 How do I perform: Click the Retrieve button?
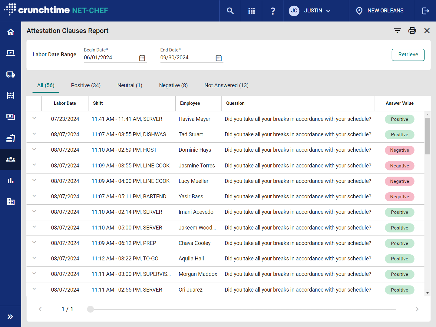point(408,55)
